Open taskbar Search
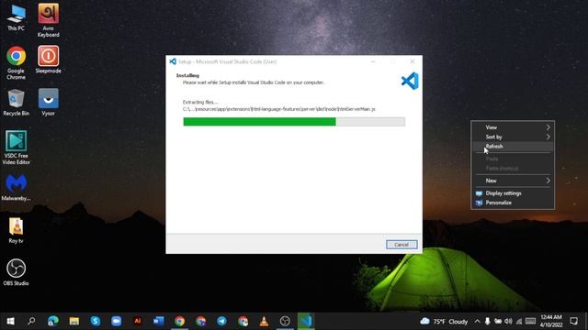This screenshot has width=588, height=330. coord(31,321)
